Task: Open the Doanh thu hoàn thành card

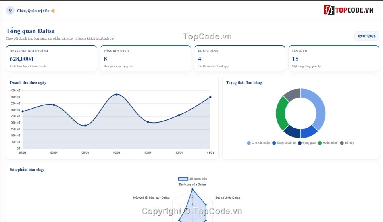Action: (x=52, y=59)
